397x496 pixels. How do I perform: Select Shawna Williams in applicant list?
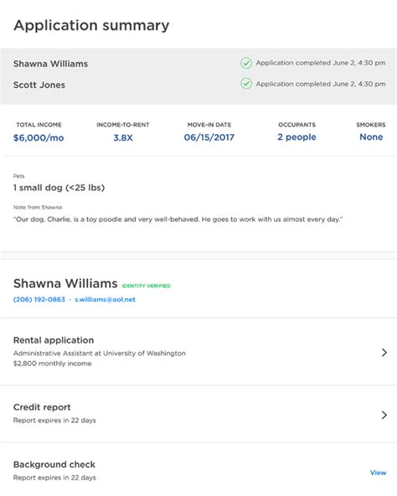click(50, 64)
